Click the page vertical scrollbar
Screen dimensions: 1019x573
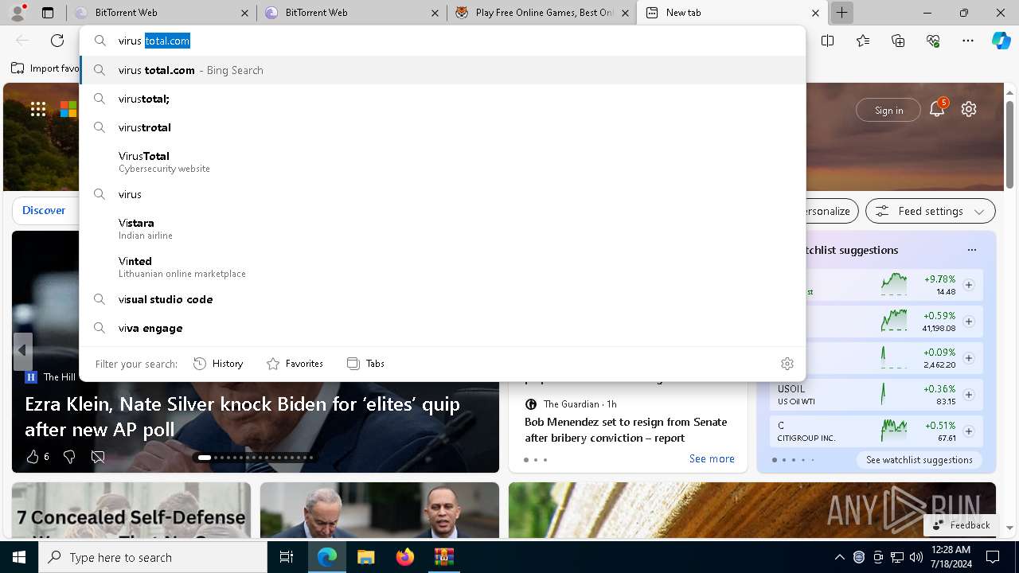tap(1009, 145)
